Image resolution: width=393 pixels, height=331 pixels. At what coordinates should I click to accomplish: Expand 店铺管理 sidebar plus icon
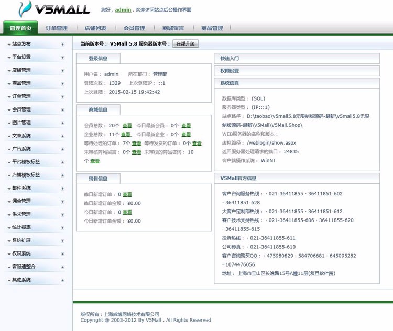63,71
